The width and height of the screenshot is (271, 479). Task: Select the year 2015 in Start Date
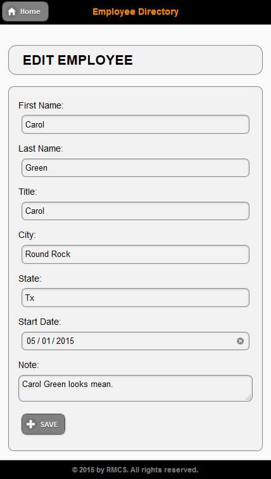coord(65,341)
